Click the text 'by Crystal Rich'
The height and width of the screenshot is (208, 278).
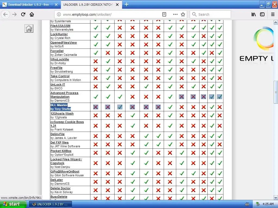point(60,38)
